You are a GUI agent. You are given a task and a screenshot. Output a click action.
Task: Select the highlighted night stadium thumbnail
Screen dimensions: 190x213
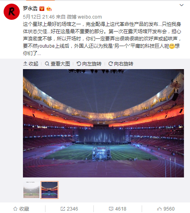click(x=50, y=190)
